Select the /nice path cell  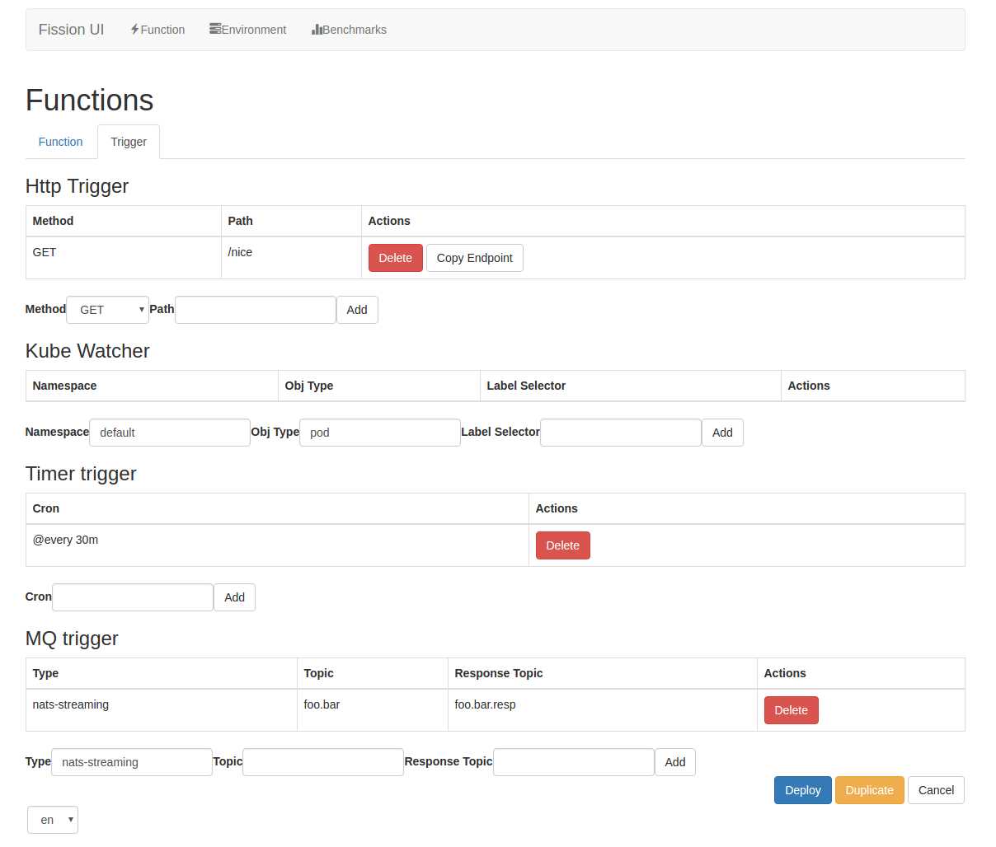click(291, 258)
